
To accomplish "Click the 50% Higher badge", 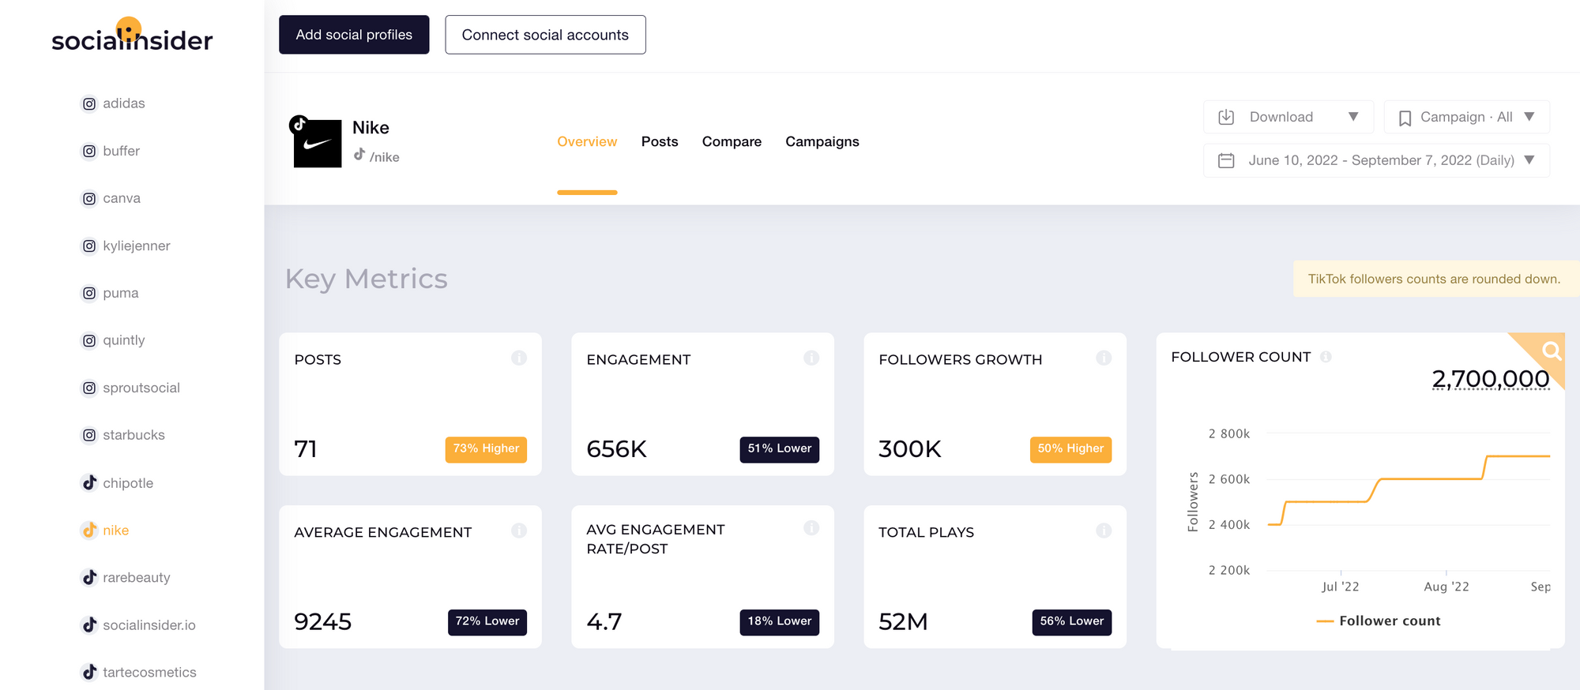I will pyautogui.click(x=1070, y=448).
